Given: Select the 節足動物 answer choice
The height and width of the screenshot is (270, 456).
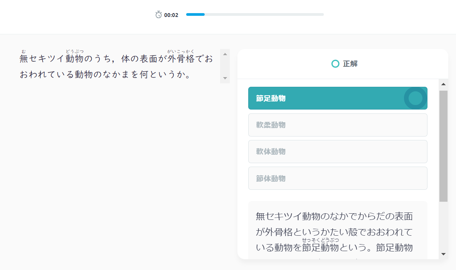Looking at the screenshot, I should pos(338,98).
